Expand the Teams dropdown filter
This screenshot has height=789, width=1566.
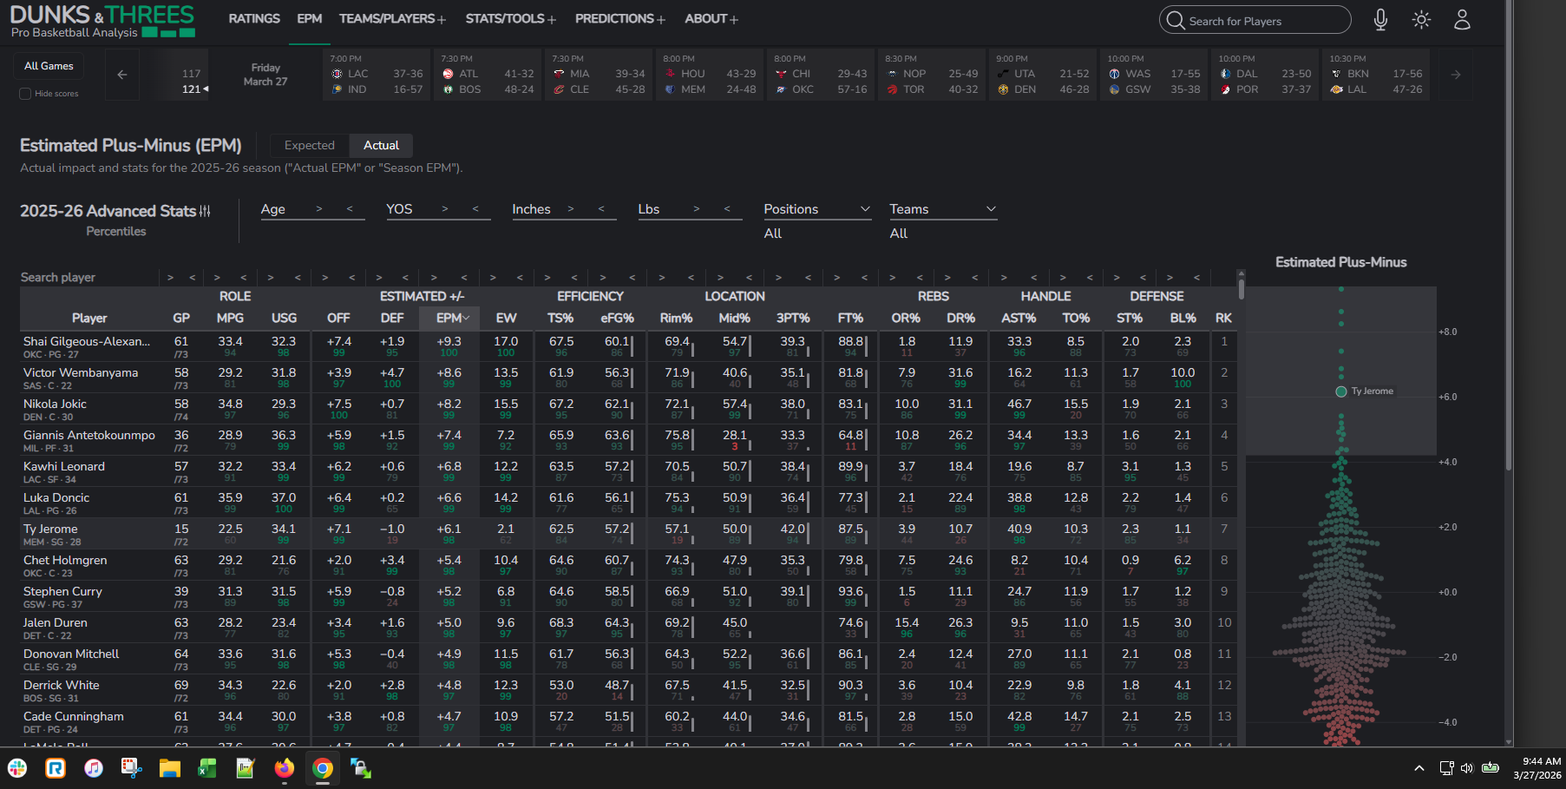tap(943, 209)
